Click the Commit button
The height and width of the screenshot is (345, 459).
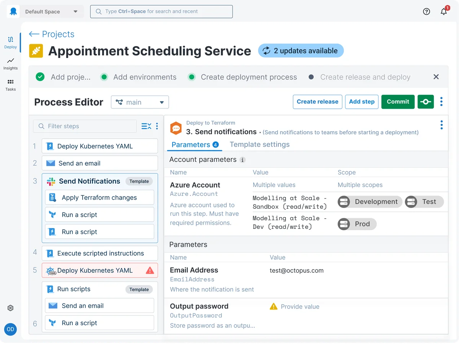pos(398,102)
